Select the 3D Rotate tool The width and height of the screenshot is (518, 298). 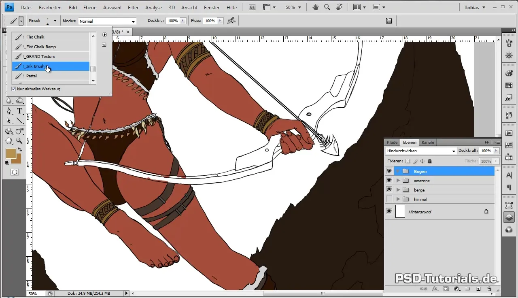point(9,131)
